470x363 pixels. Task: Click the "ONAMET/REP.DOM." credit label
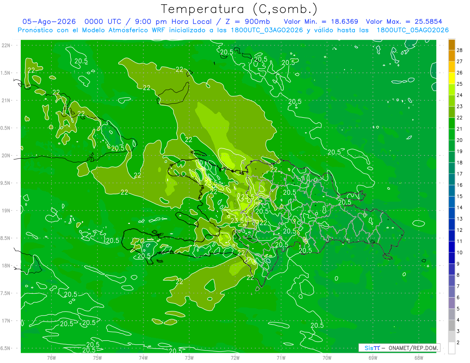[413, 348]
